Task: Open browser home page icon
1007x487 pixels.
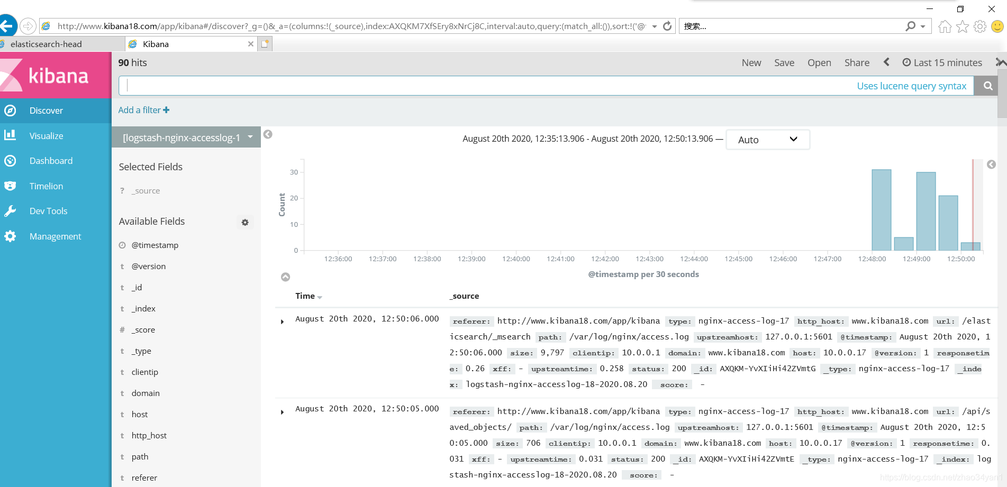Action: tap(945, 26)
